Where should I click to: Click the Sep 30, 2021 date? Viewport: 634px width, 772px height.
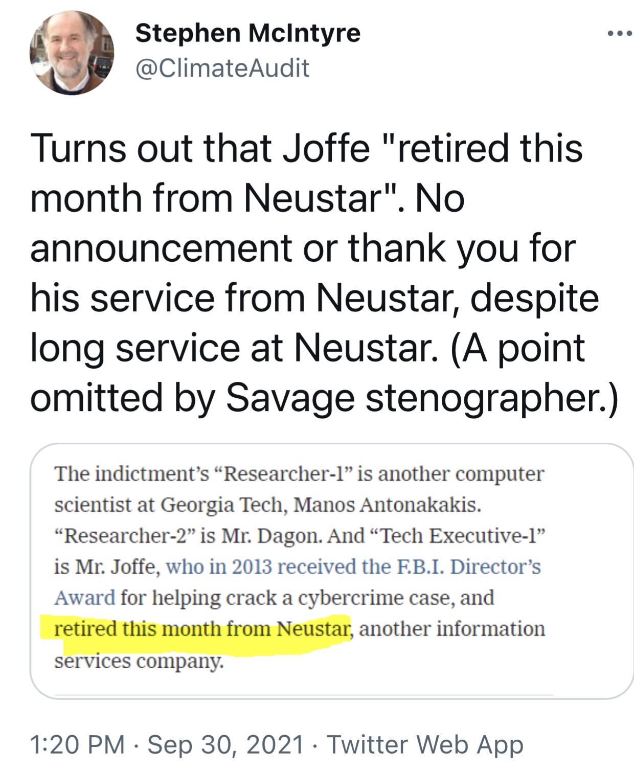225,744
